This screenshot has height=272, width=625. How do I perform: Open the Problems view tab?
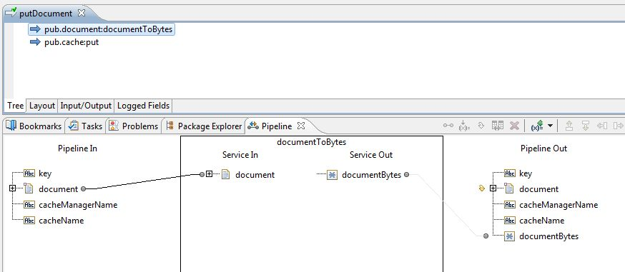[134, 126]
